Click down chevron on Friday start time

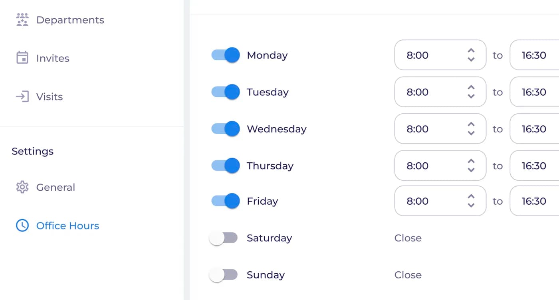click(471, 205)
